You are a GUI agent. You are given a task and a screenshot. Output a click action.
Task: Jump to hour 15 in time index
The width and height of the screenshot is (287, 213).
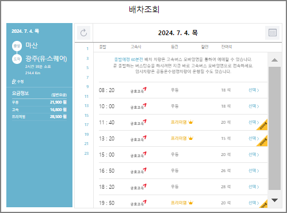pyautogui.click(x=87, y=115)
